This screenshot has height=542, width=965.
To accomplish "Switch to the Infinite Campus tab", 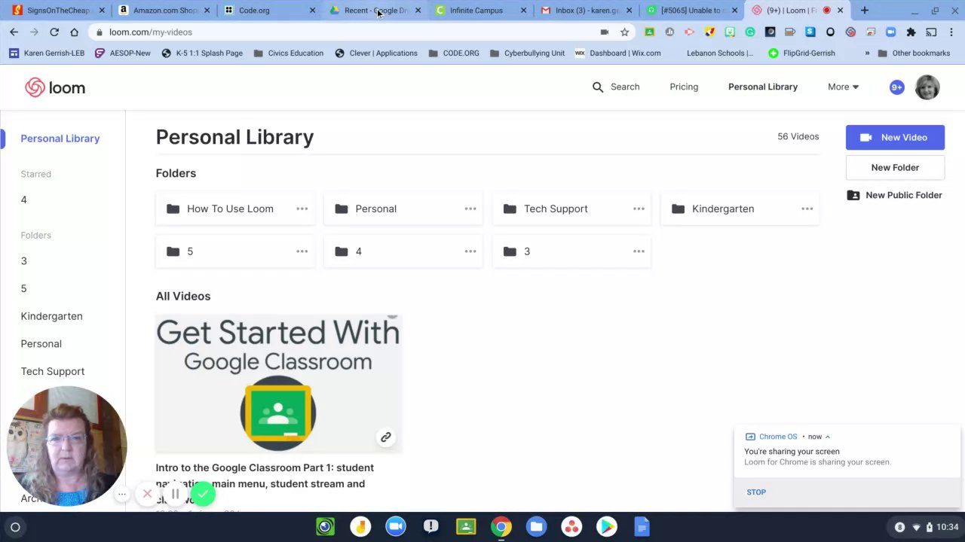I will click(x=480, y=11).
